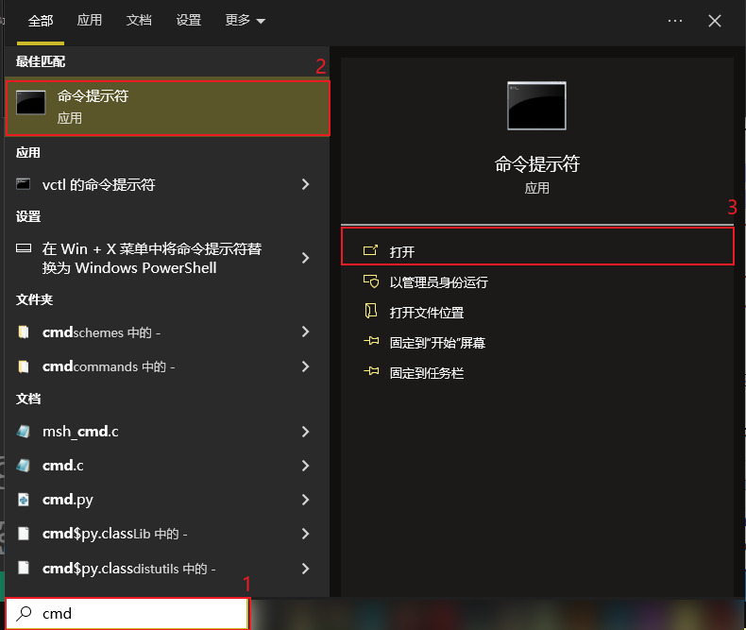Click the msh_cmd.c document icon
The width and height of the screenshot is (746, 630).
click(25, 432)
